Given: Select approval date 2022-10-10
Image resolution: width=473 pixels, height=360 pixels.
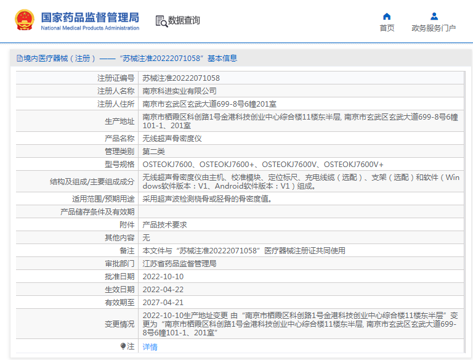Looking at the screenshot, I should point(163,277).
